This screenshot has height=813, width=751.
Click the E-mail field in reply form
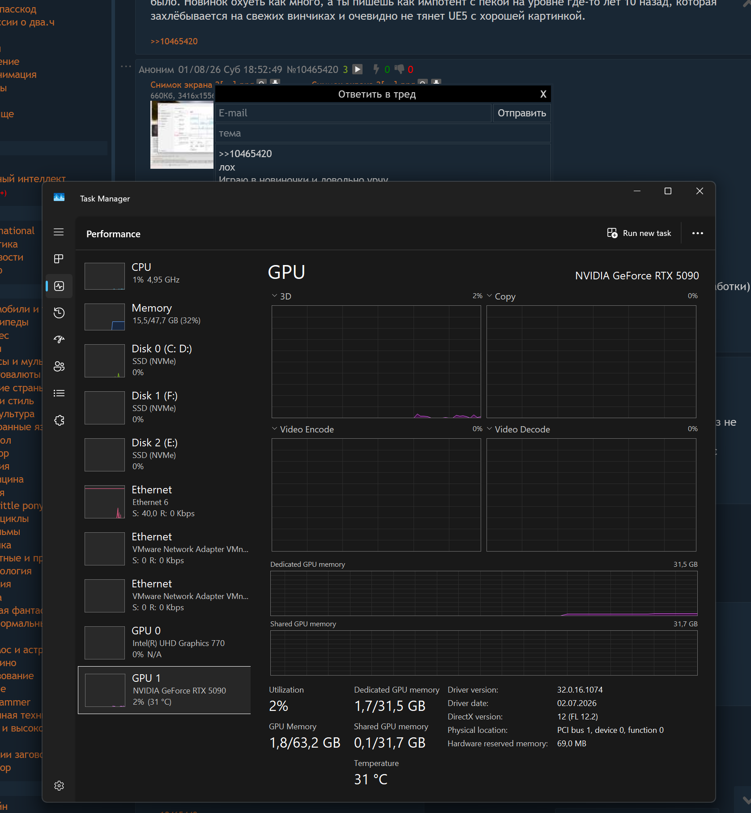[x=353, y=113]
